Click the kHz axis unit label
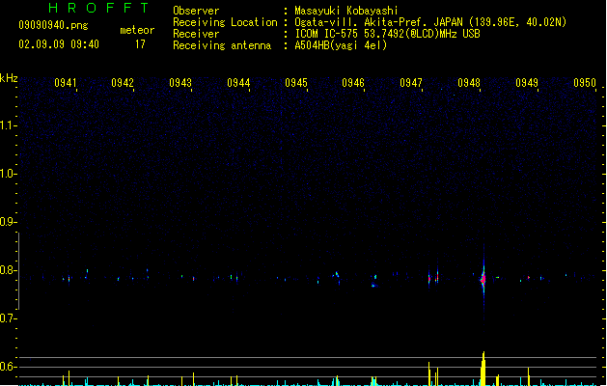Image resolution: width=607 pixels, height=386 pixels. pyautogui.click(x=9, y=78)
